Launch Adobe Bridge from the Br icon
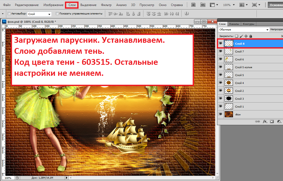The height and width of the screenshot is (181, 283). (194, 5)
